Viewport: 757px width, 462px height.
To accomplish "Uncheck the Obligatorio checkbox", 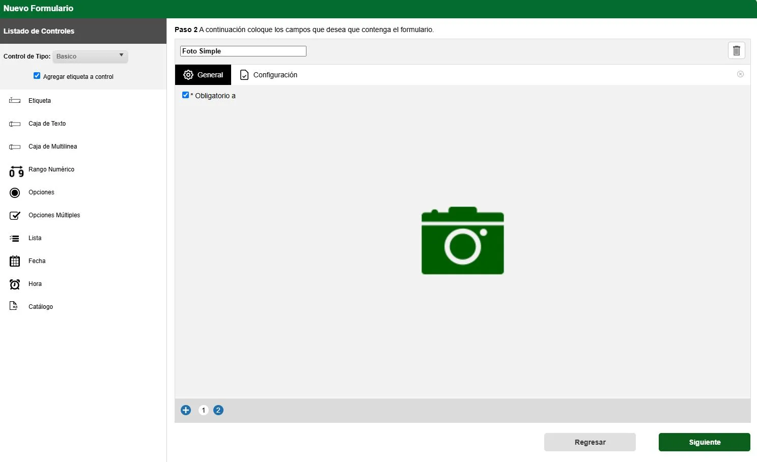I will 185,95.
